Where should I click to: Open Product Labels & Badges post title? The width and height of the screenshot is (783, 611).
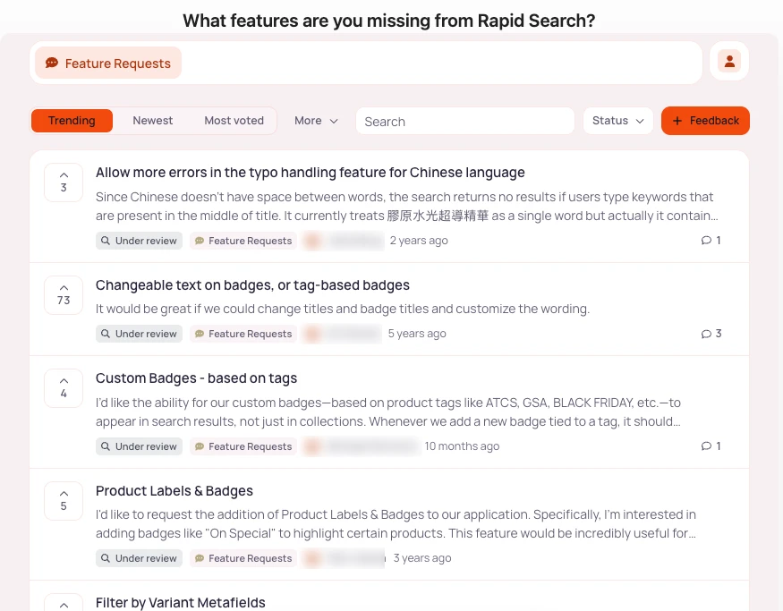tap(174, 491)
